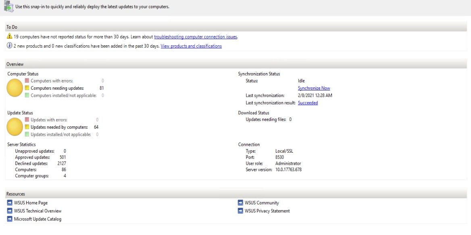The width and height of the screenshot is (471, 235).
Task: Click the To Do section header
Action: pyautogui.click(x=236, y=27)
